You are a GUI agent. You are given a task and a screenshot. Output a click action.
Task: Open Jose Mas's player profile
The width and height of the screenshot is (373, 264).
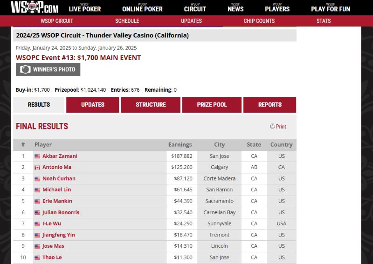click(x=53, y=246)
